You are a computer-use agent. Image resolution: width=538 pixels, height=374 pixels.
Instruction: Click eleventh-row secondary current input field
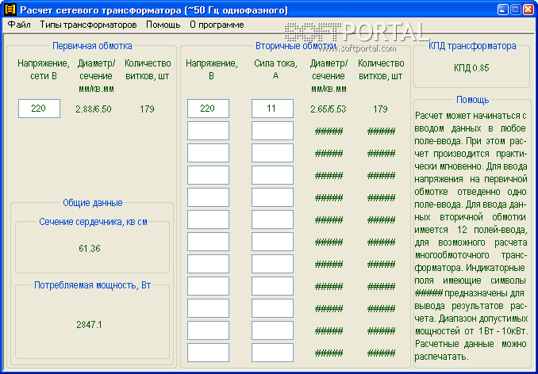272,330
